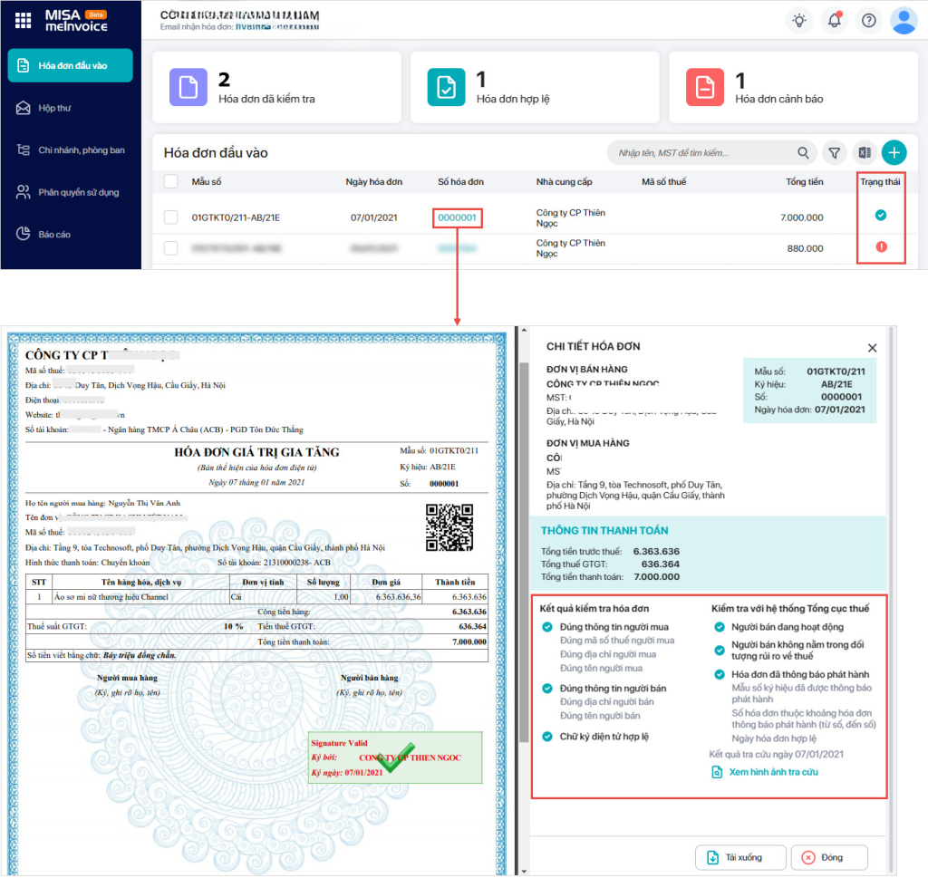The image size is (928, 878).
Task: Click the lightbulb suggestions icon
Action: click(x=799, y=21)
